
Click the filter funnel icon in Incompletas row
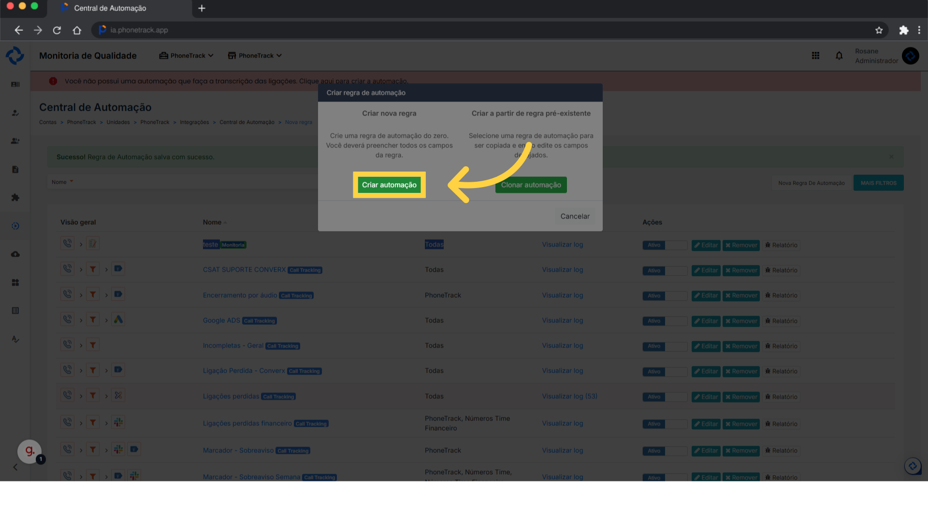93,345
